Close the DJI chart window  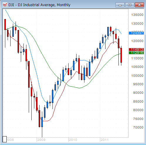139,5
